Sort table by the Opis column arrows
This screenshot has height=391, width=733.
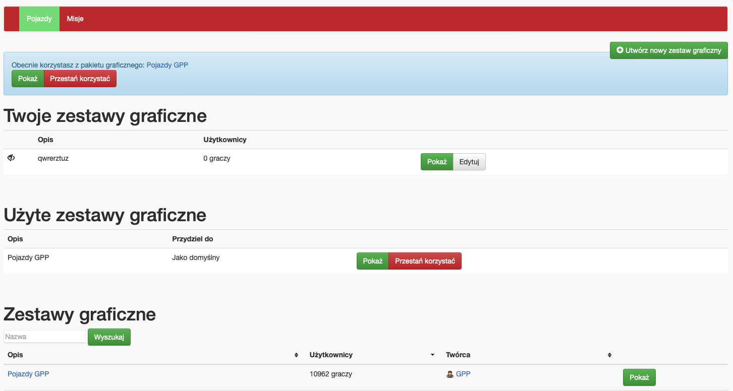pos(296,355)
